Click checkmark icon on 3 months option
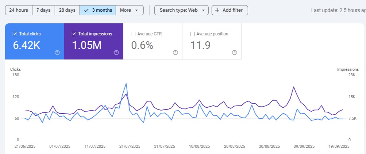The height and width of the screenshot is (154, 366). point(86,10)
